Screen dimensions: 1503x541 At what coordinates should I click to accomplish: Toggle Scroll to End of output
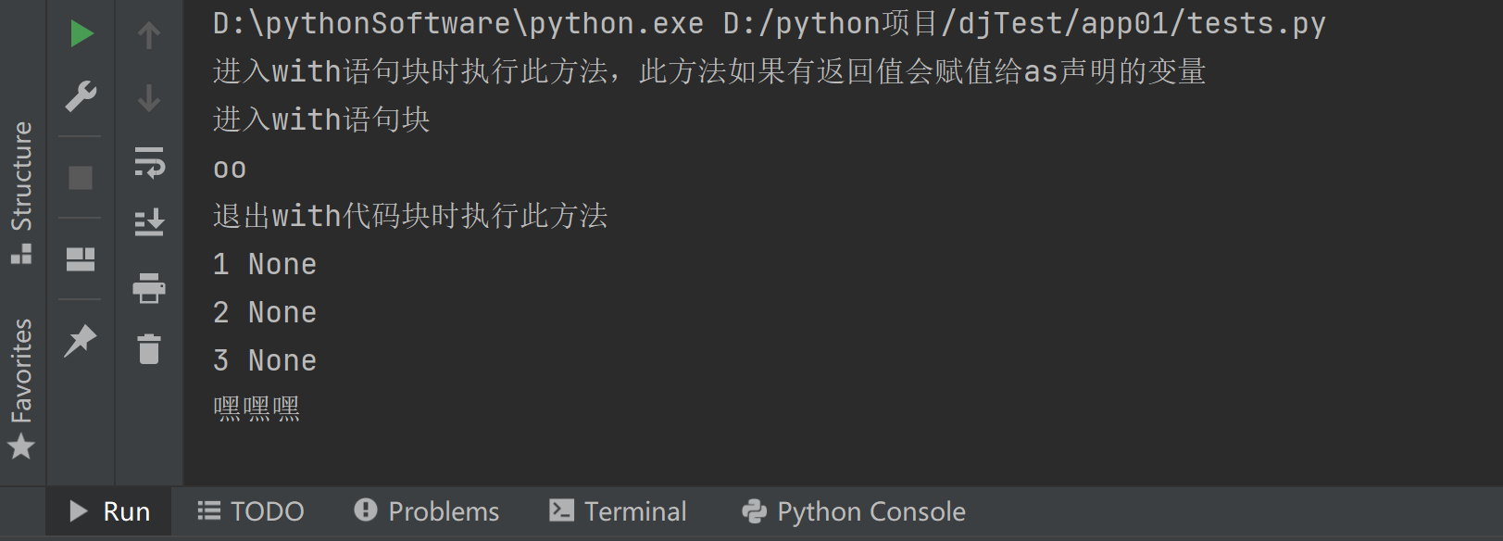149,222
